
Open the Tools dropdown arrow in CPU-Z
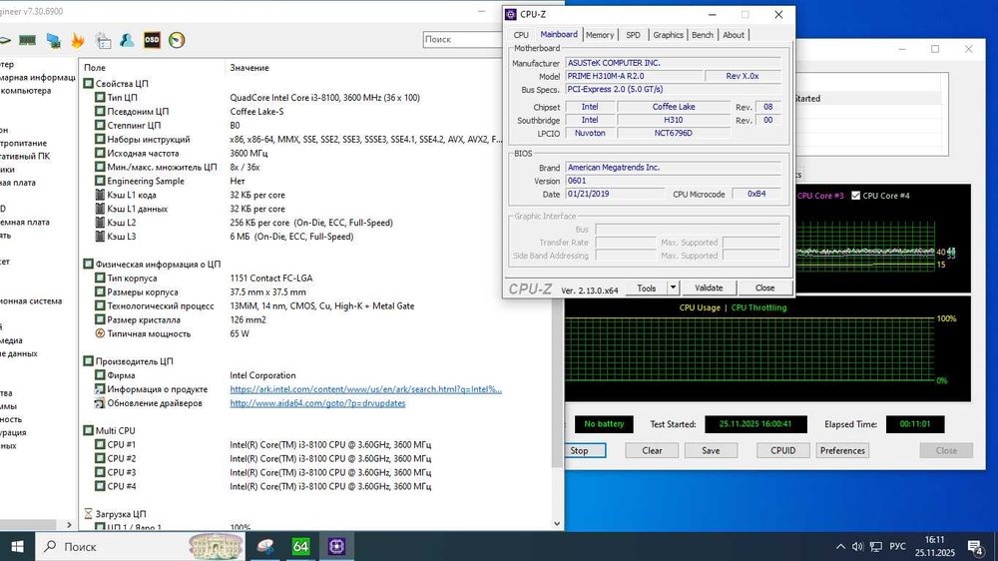coord(673,287)
